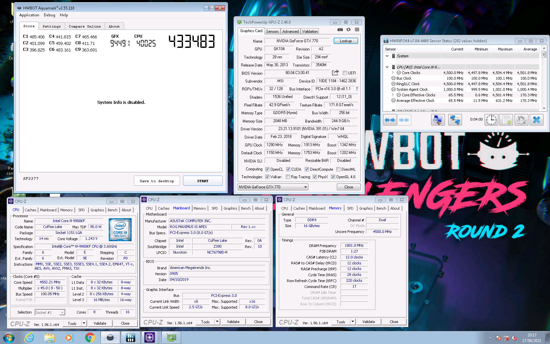Close HWiNFO sensors with blue X icon
The width and height of the screenshot is (550, 344).
[x=537, y=120]
